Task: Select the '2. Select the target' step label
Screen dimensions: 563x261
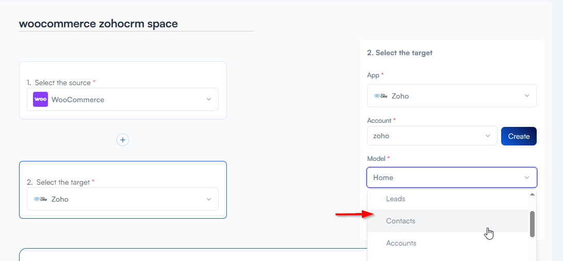Action: [x=62, y=182]
